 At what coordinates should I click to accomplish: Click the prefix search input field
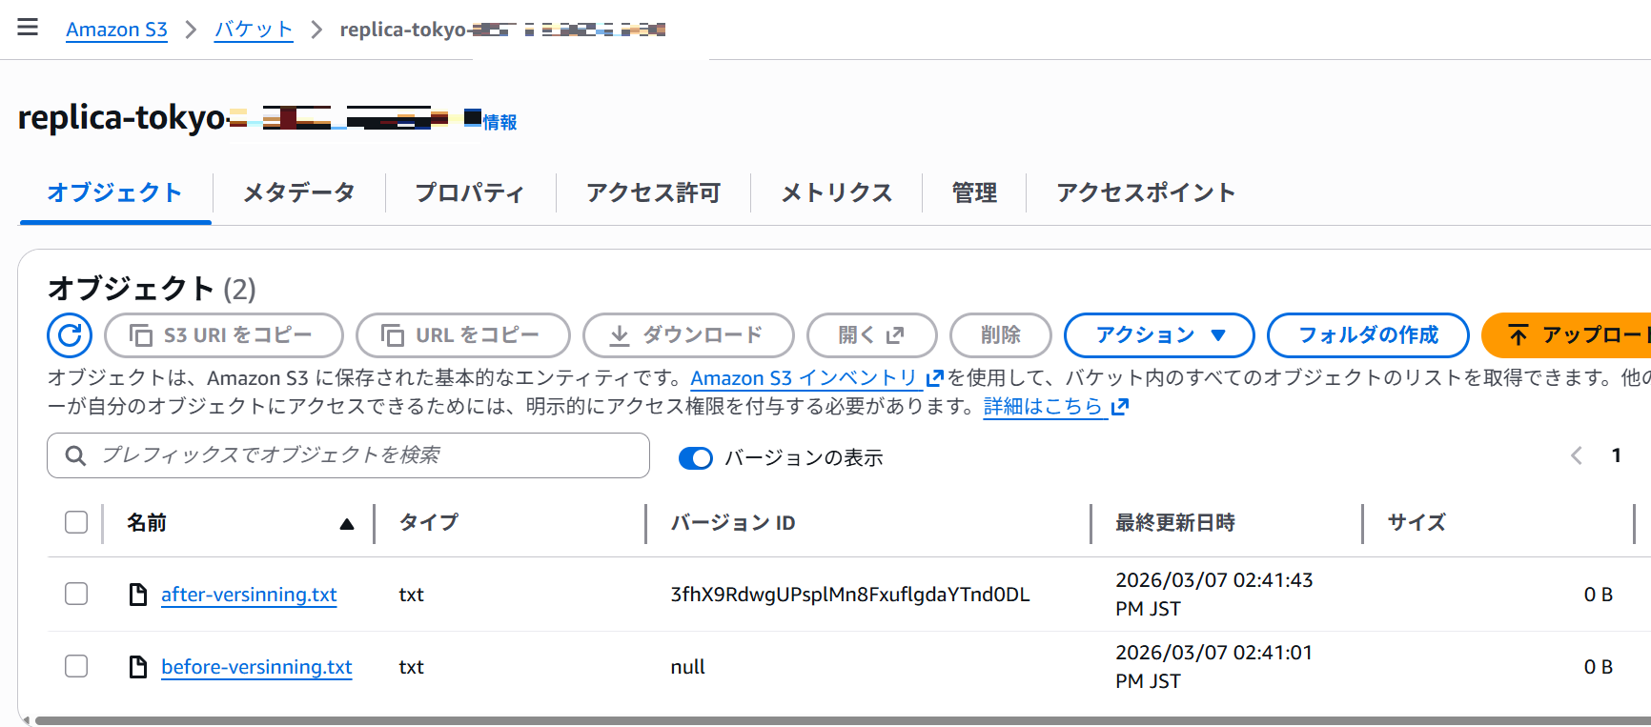(362, 455)
